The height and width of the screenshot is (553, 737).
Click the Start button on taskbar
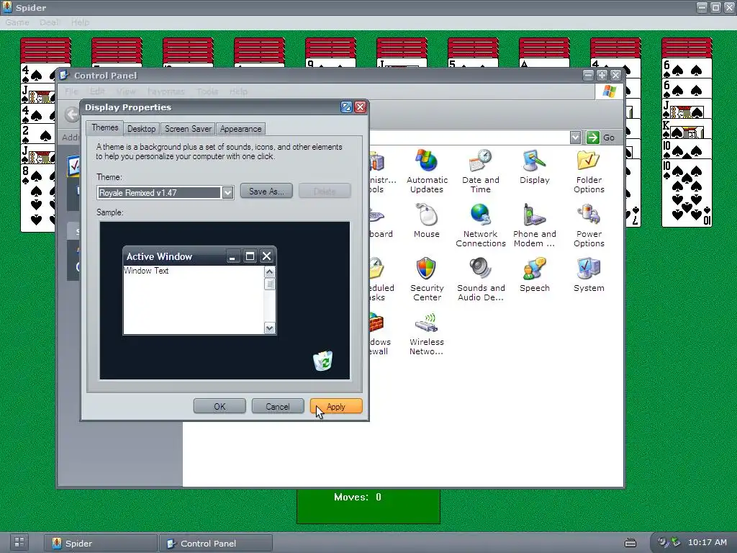[x=19, y=542]
